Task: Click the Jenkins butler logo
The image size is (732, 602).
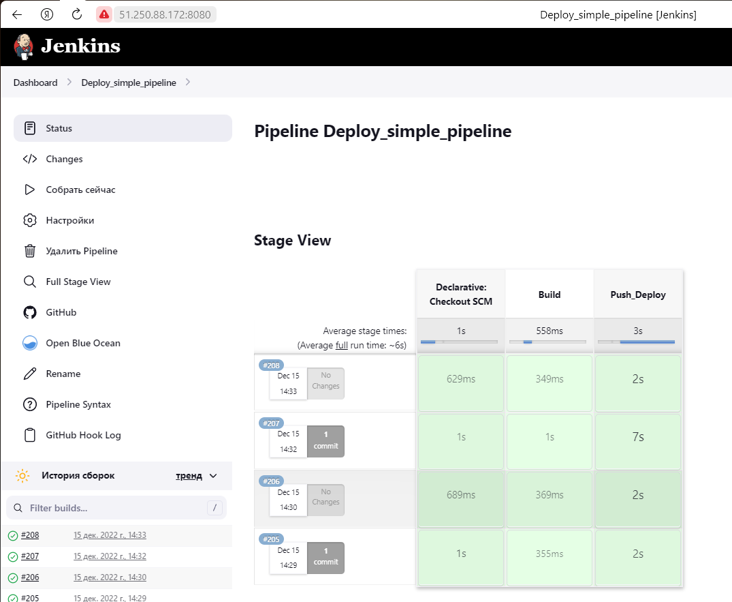Action: tap(23, 47)
